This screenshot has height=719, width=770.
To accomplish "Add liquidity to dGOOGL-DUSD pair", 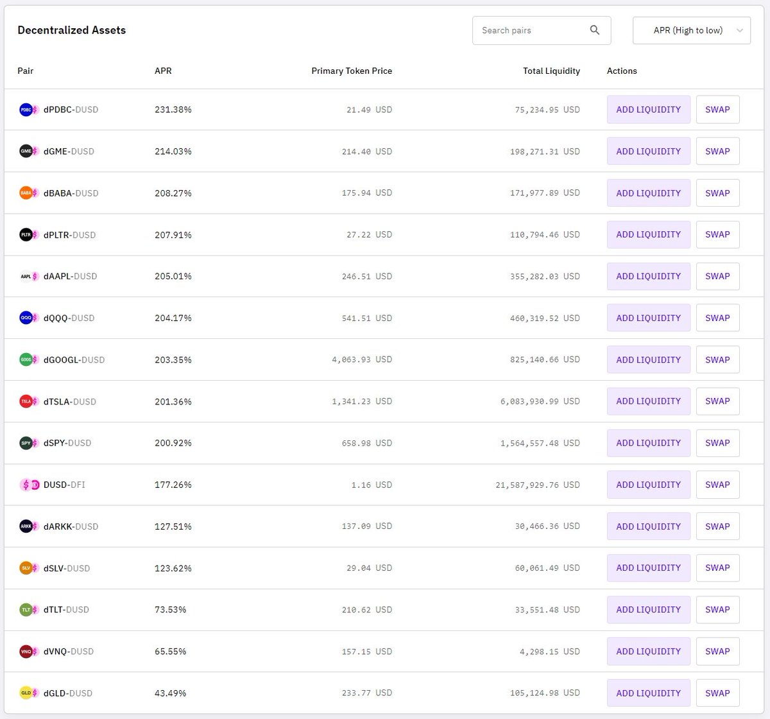I will (x=649, y=359).
